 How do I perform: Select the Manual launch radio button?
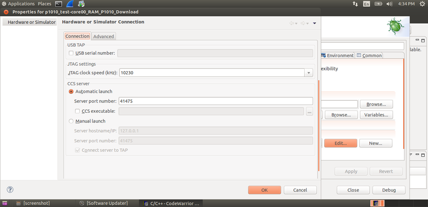(71, 121)
